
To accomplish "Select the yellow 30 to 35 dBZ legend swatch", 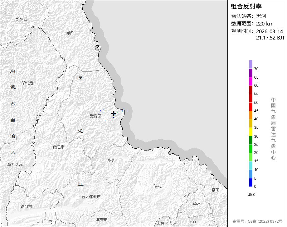I will click(251, 132).
